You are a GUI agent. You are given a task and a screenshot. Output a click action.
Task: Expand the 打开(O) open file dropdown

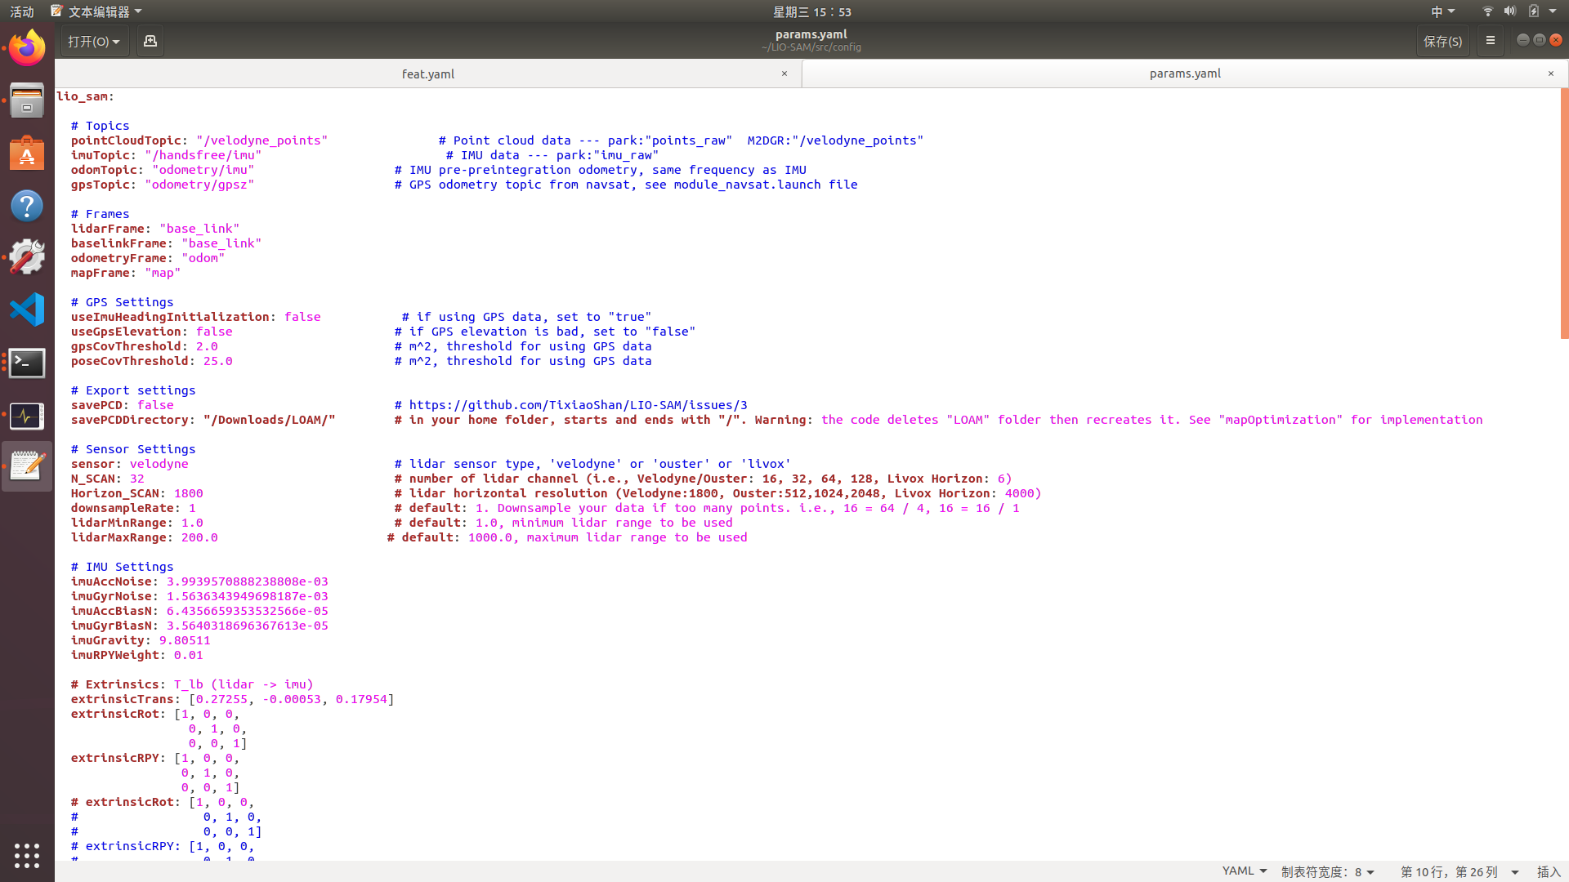pyautogui.click(x=94, y=40)
